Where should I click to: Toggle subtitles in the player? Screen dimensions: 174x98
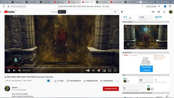tap(93, 71)
